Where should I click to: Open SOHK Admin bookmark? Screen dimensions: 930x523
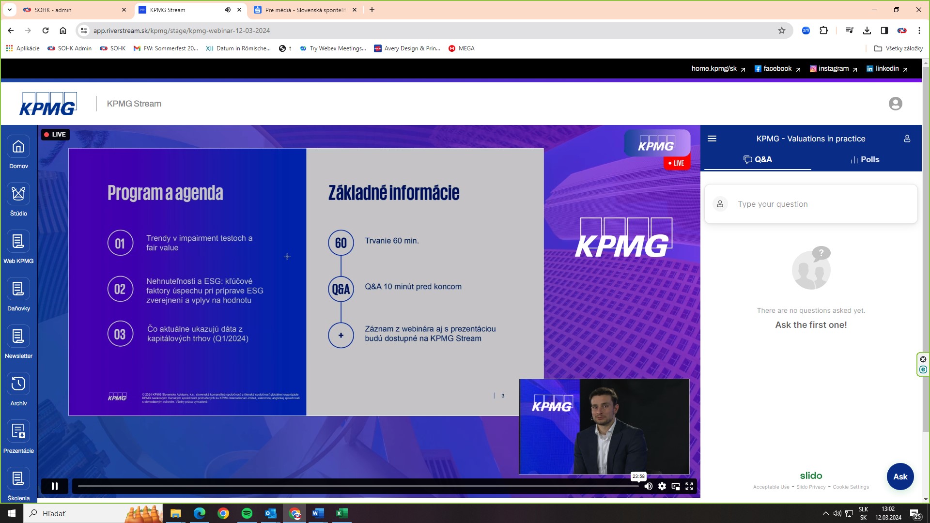(x=70, y=48)
